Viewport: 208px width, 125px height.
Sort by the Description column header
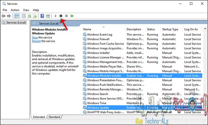[136, 29]
